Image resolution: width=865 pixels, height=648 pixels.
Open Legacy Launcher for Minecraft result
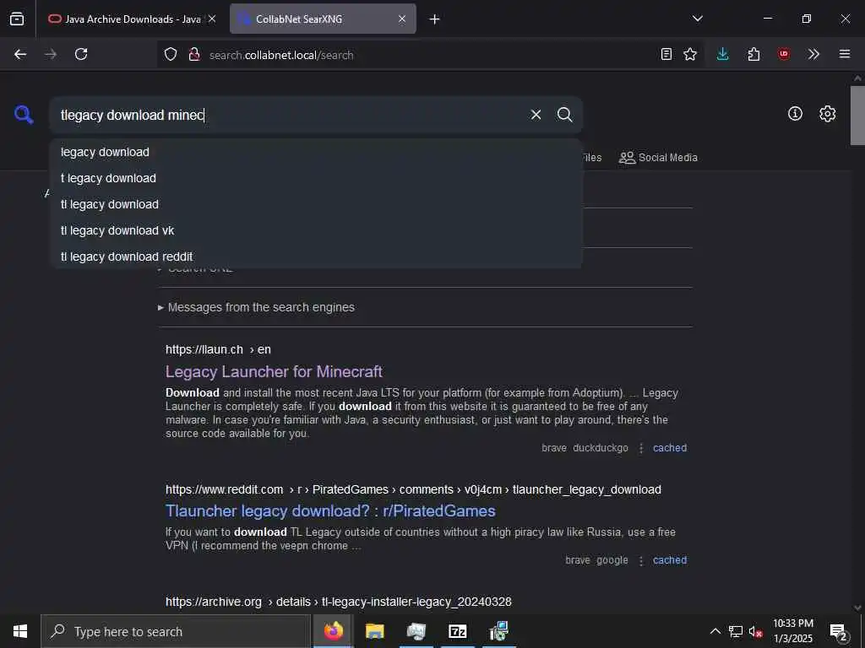point(274,371)
